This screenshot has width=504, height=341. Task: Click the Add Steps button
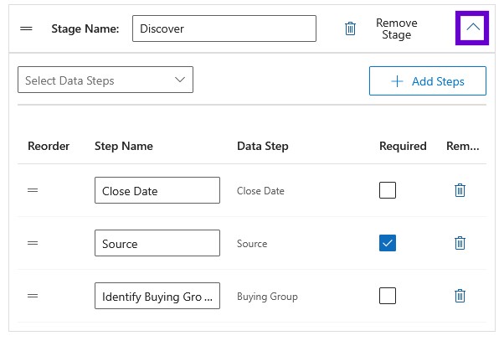(x=428, y=81)
